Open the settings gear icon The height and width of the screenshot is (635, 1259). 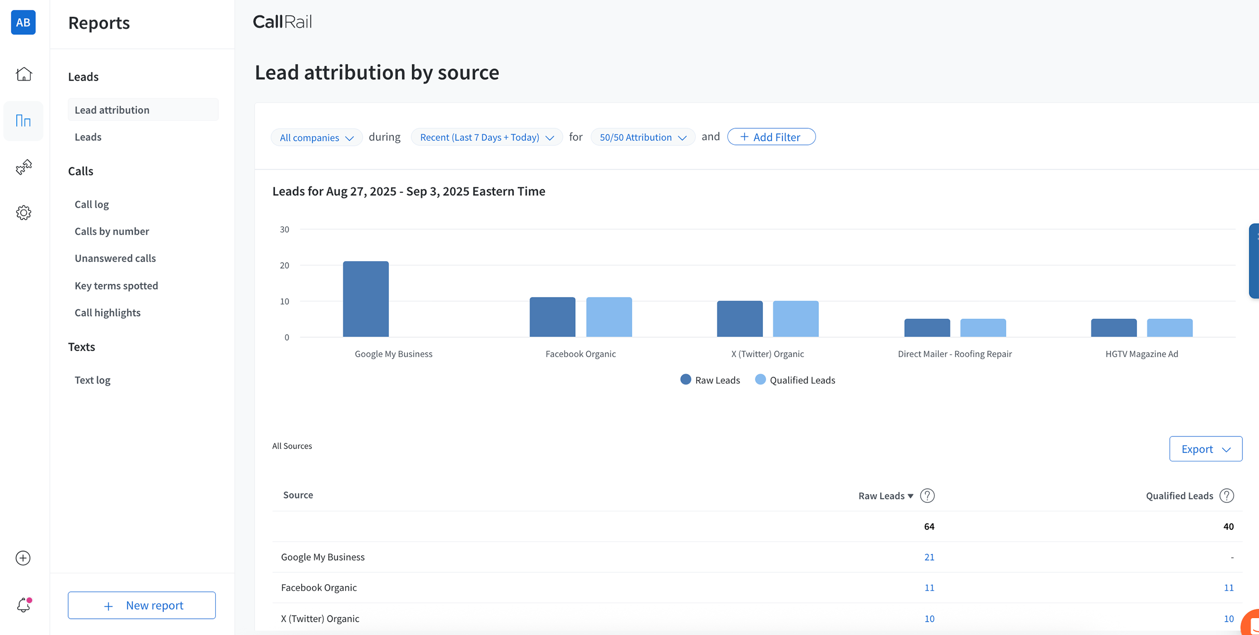(23, 213)
